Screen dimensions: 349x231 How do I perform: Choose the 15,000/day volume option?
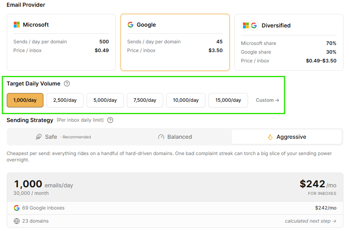(x=228, y=100)
